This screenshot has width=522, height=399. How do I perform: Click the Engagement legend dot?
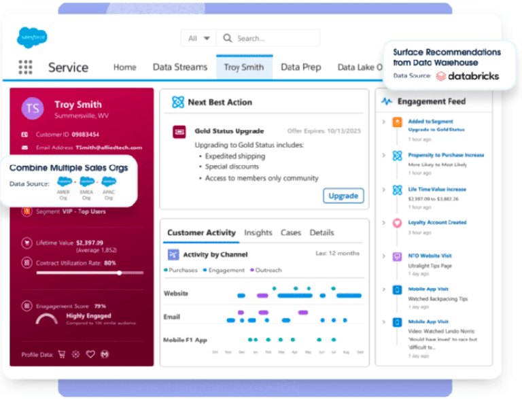(205, 270)
